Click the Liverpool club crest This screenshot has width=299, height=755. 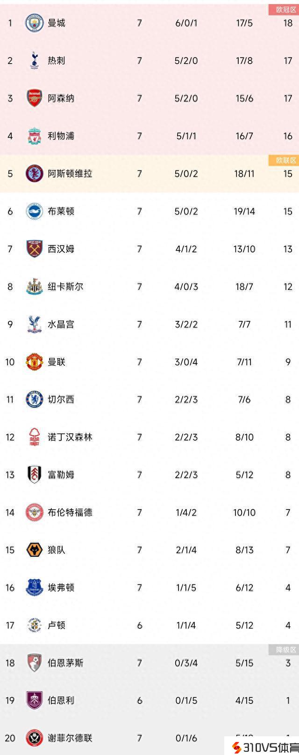click(34, 136)
